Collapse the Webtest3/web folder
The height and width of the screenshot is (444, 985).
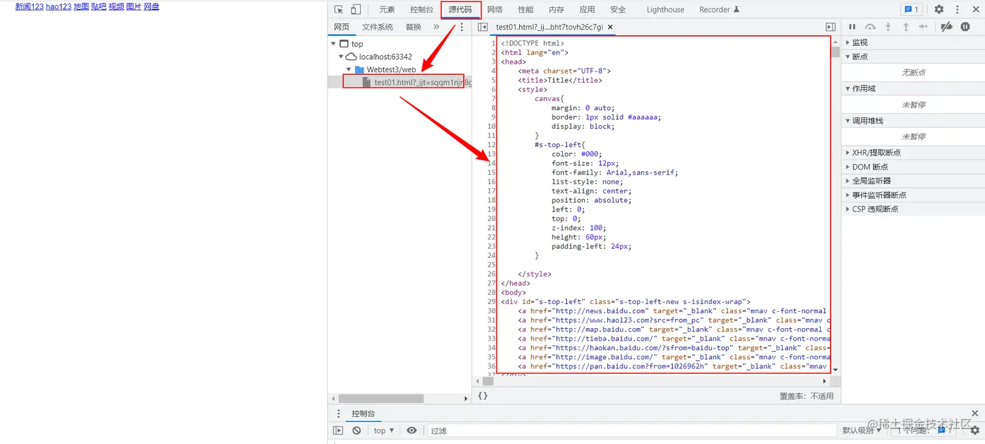pyautogui.click(x=349, y=70)
